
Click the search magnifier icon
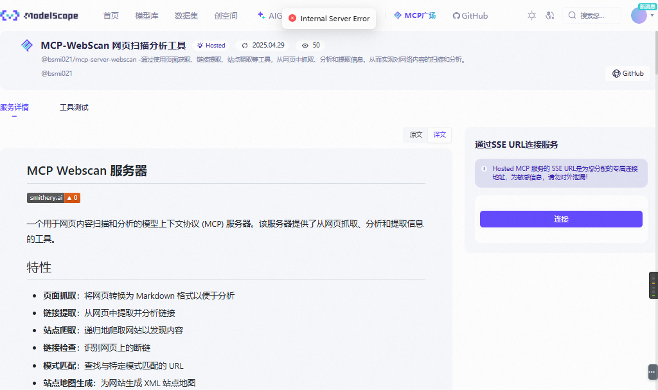pos(572,15)
